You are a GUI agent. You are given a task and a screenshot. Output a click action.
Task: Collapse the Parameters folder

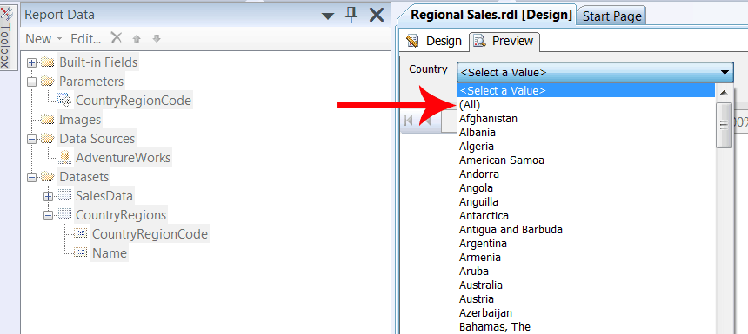(32, 82)
